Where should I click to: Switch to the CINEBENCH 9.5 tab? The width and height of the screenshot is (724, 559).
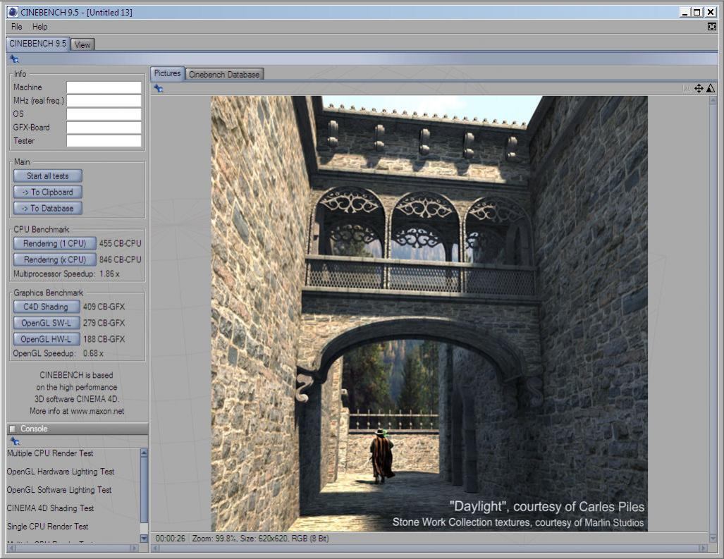pos(38,44)
